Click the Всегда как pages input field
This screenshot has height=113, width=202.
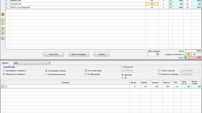click(129, 71)
